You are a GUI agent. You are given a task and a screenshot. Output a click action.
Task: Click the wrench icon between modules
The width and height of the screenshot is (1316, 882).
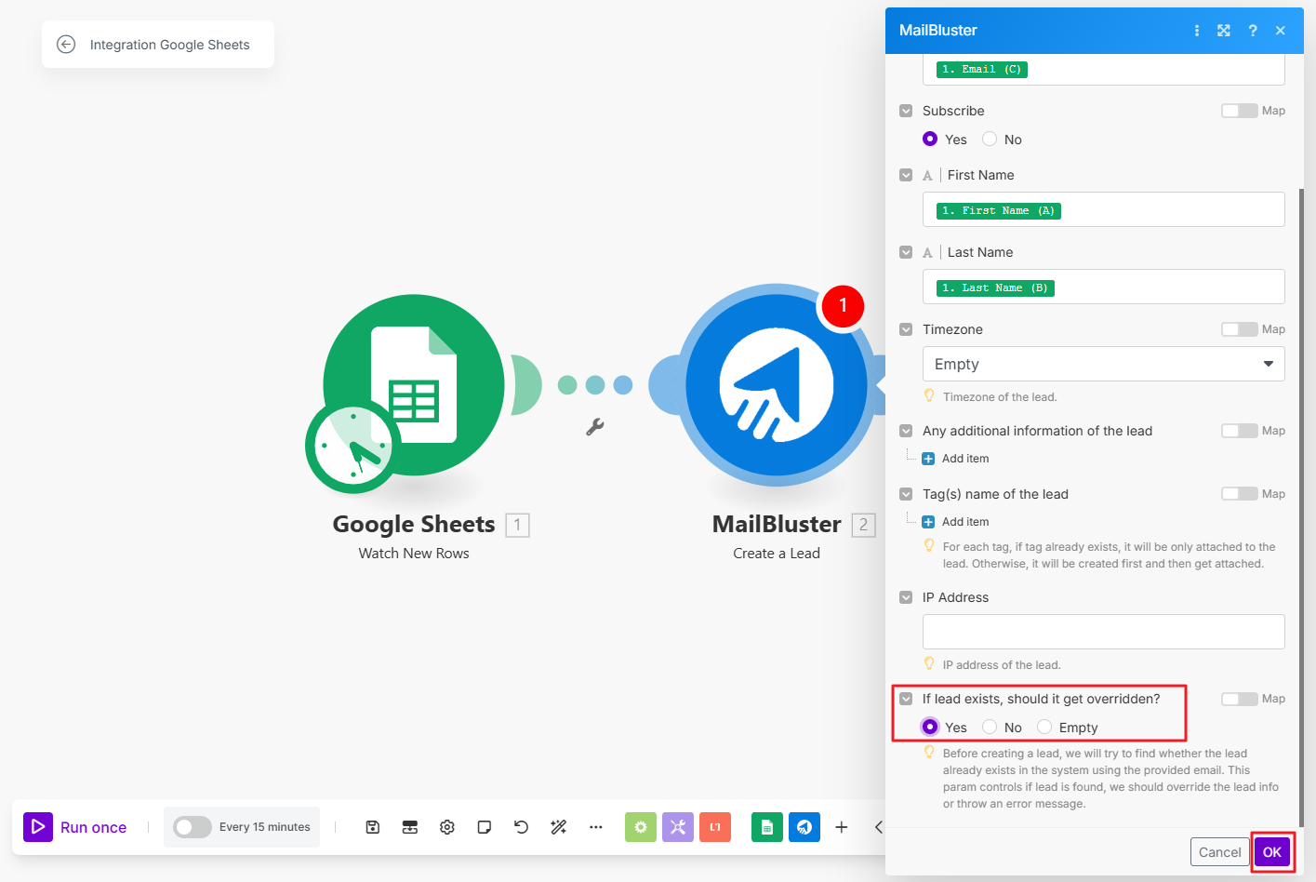point(595,427)
